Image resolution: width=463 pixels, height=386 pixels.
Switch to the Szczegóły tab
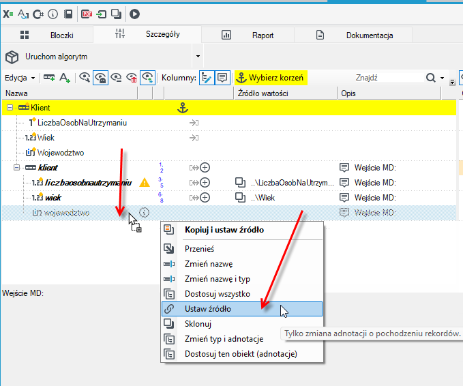pos(147,34)
